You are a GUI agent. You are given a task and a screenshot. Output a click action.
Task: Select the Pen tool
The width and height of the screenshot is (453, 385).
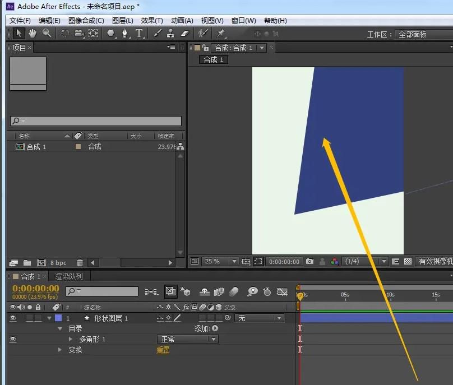[125, 34]
